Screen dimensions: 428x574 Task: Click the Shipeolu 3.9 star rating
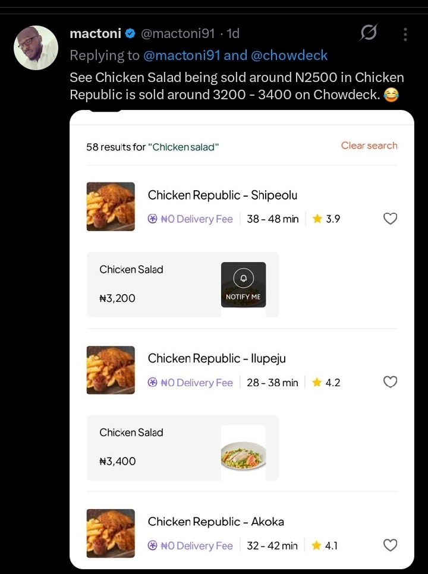click(326, 219)
